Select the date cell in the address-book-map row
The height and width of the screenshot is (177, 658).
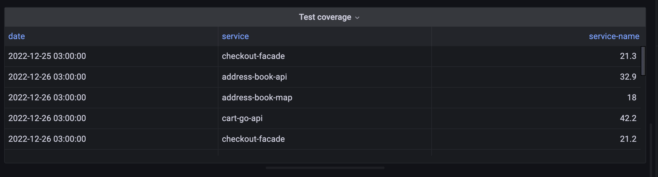tap(47, 97)
